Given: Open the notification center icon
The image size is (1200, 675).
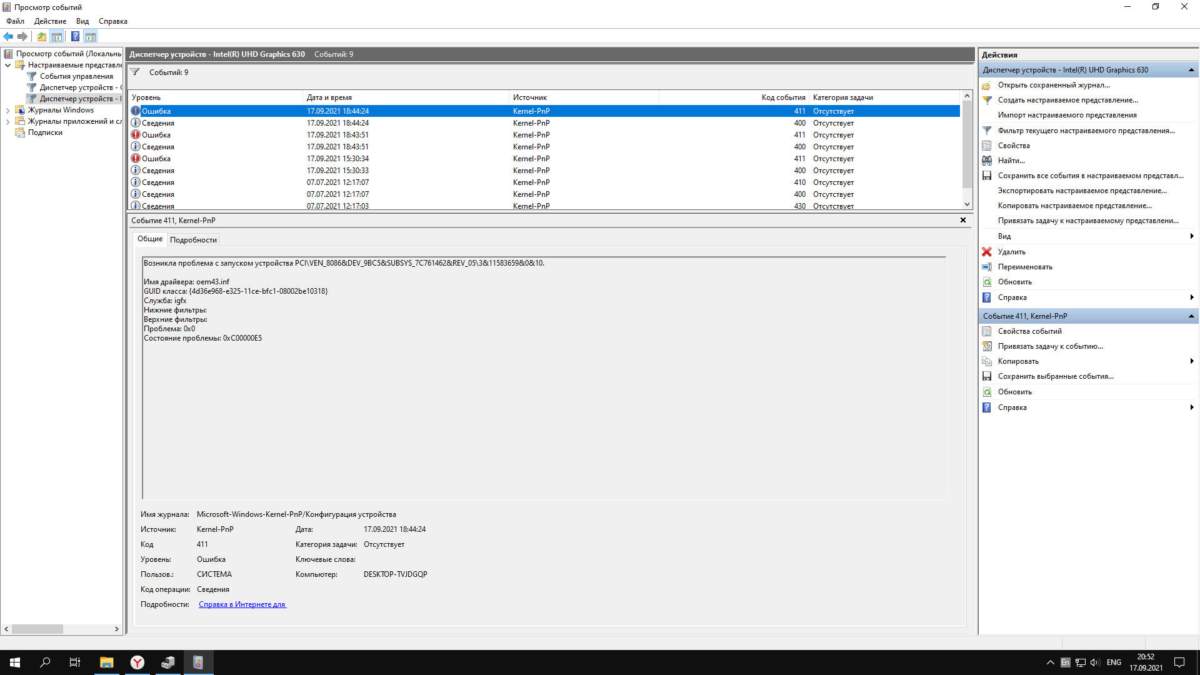Looking at the screenshot, I should 1179,662.
